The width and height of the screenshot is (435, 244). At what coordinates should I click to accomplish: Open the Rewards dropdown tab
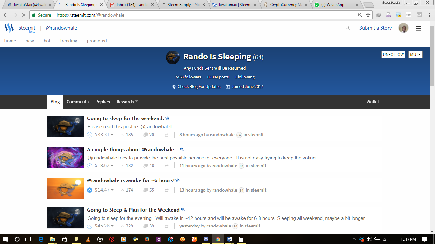coord(127,102)
